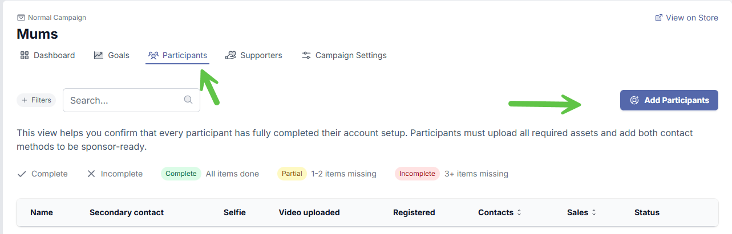Click the Dashboard grid icon
This screenshot has height=234, width=732.
pos(24,55)
